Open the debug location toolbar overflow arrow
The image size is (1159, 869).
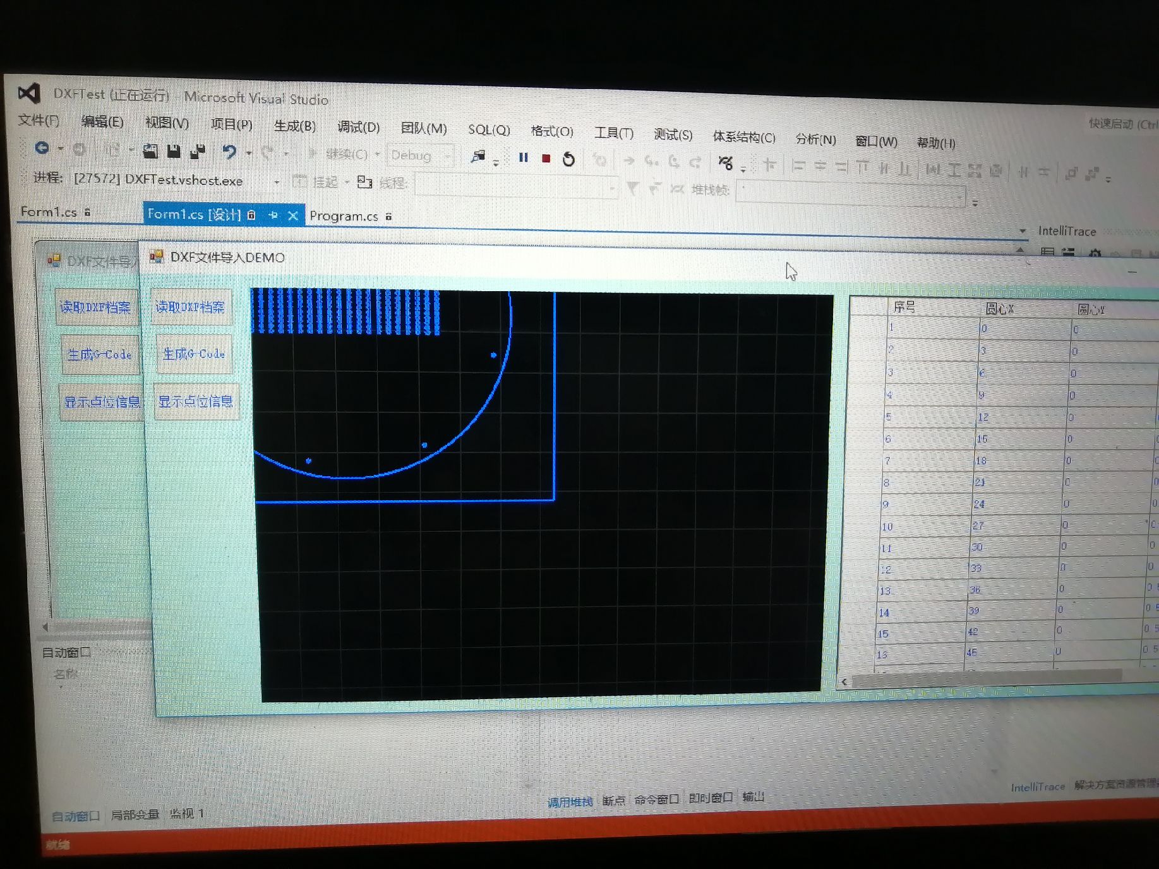pos(975,203)
